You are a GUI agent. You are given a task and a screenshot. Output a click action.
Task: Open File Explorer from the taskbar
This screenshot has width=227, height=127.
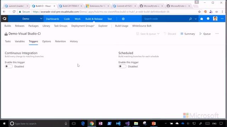[x=136, y=123]
